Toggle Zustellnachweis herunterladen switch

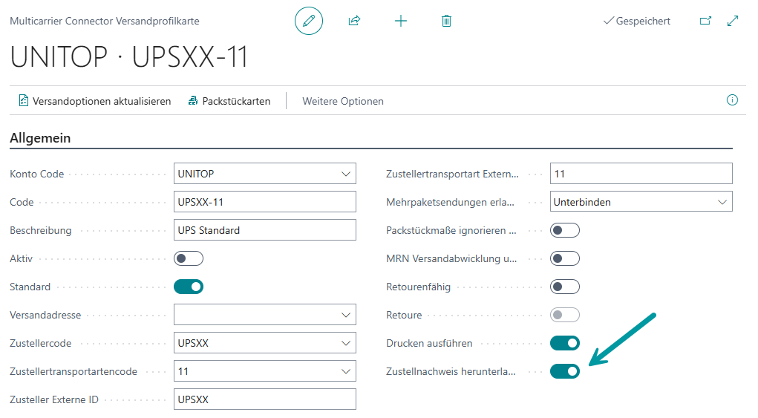pos(564,371)
